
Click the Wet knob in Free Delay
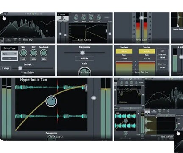pyautogui.click(x=23, y=53)
